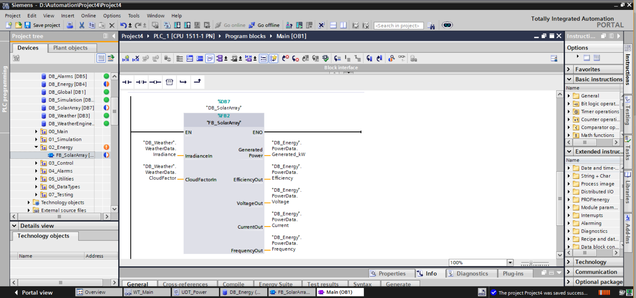This screenshot has width=636, height=298.
Task: Expand the 01_Simulation folder
Action: click(x=36, y=140)
